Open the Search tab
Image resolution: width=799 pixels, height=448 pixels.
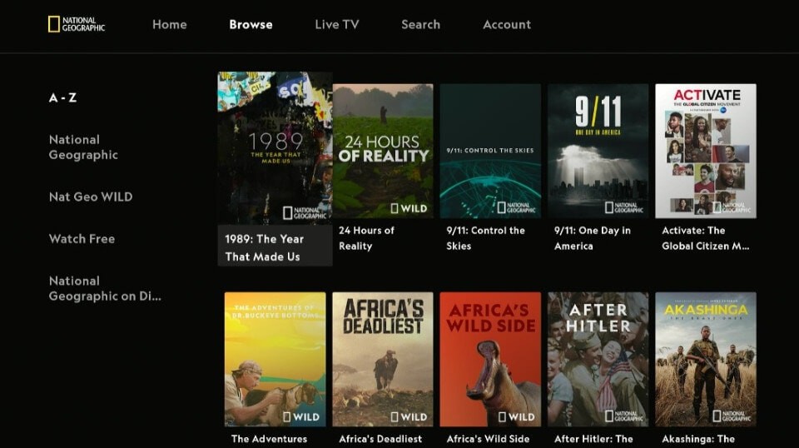point(420,24)
